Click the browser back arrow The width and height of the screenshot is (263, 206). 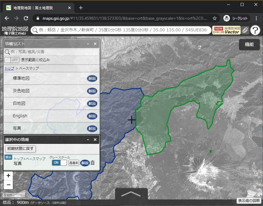click(x=7, y=18)
